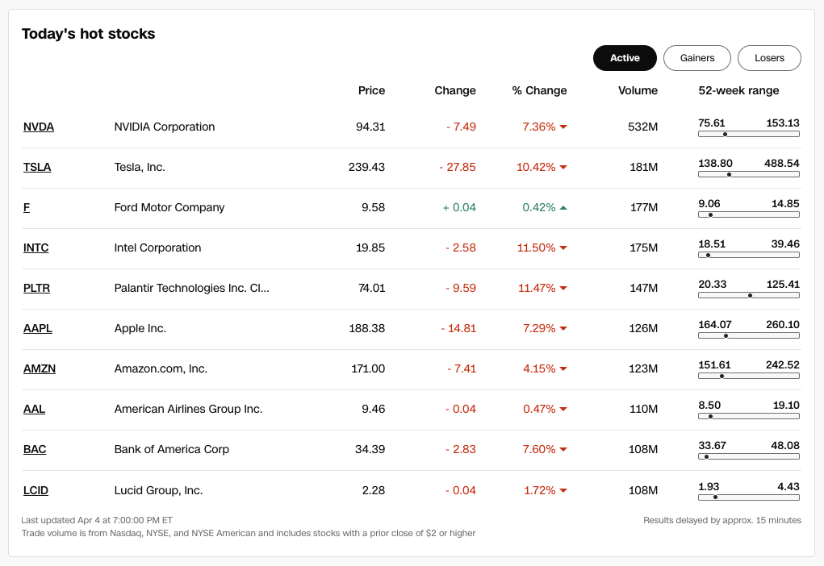This screenshot has height=566, width=824.
Task: Click the red down arrow beside NVIDIA's 7.36%
Action: pyautogui.click(x=563, y=127)
